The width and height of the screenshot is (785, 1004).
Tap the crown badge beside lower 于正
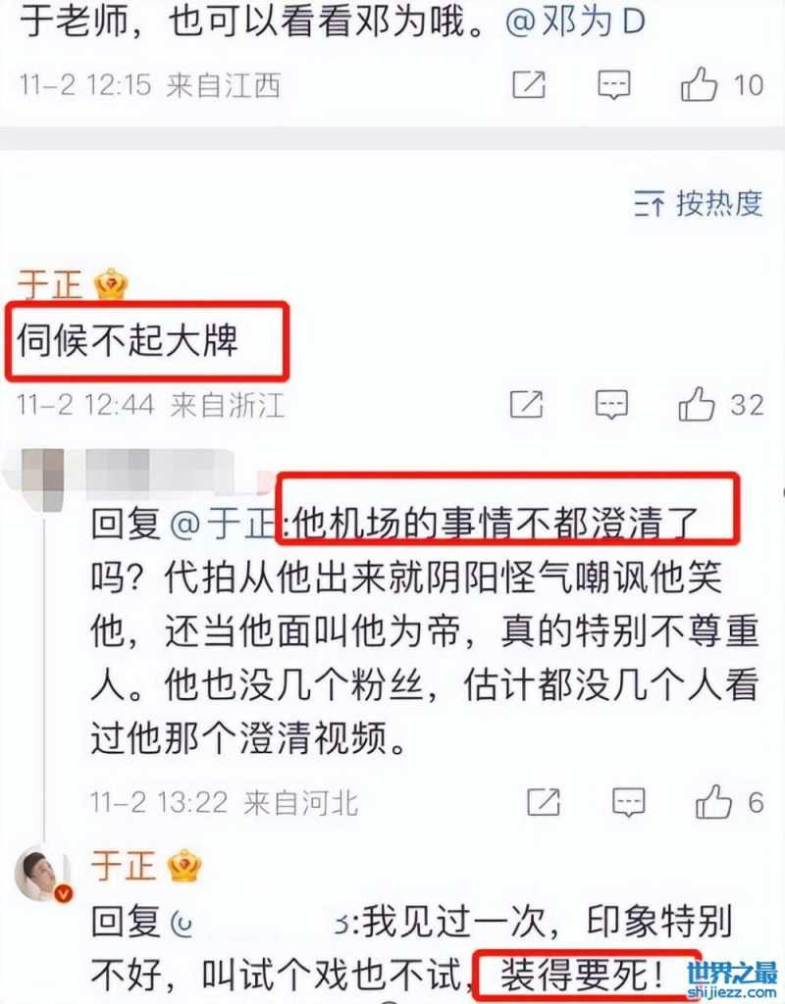[184, 865]
